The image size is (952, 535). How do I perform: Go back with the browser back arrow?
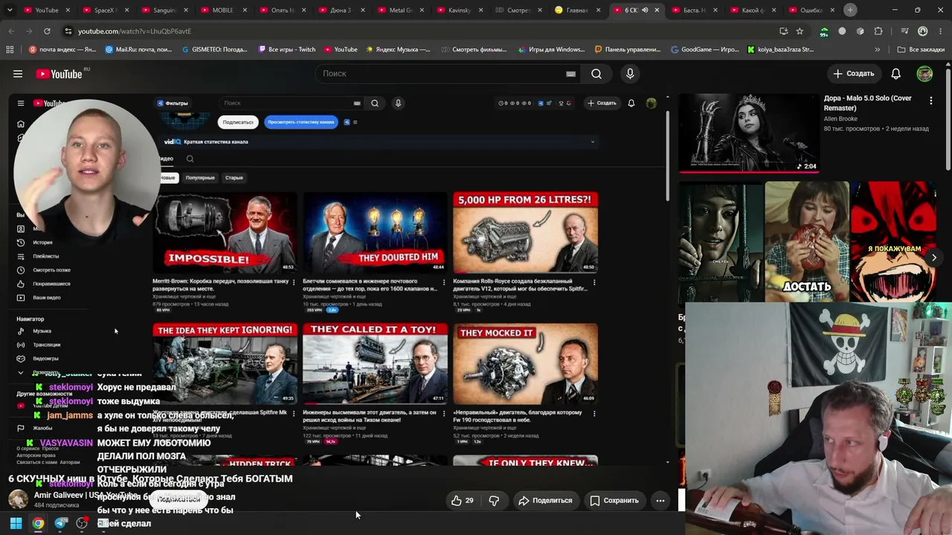point(12,31)
